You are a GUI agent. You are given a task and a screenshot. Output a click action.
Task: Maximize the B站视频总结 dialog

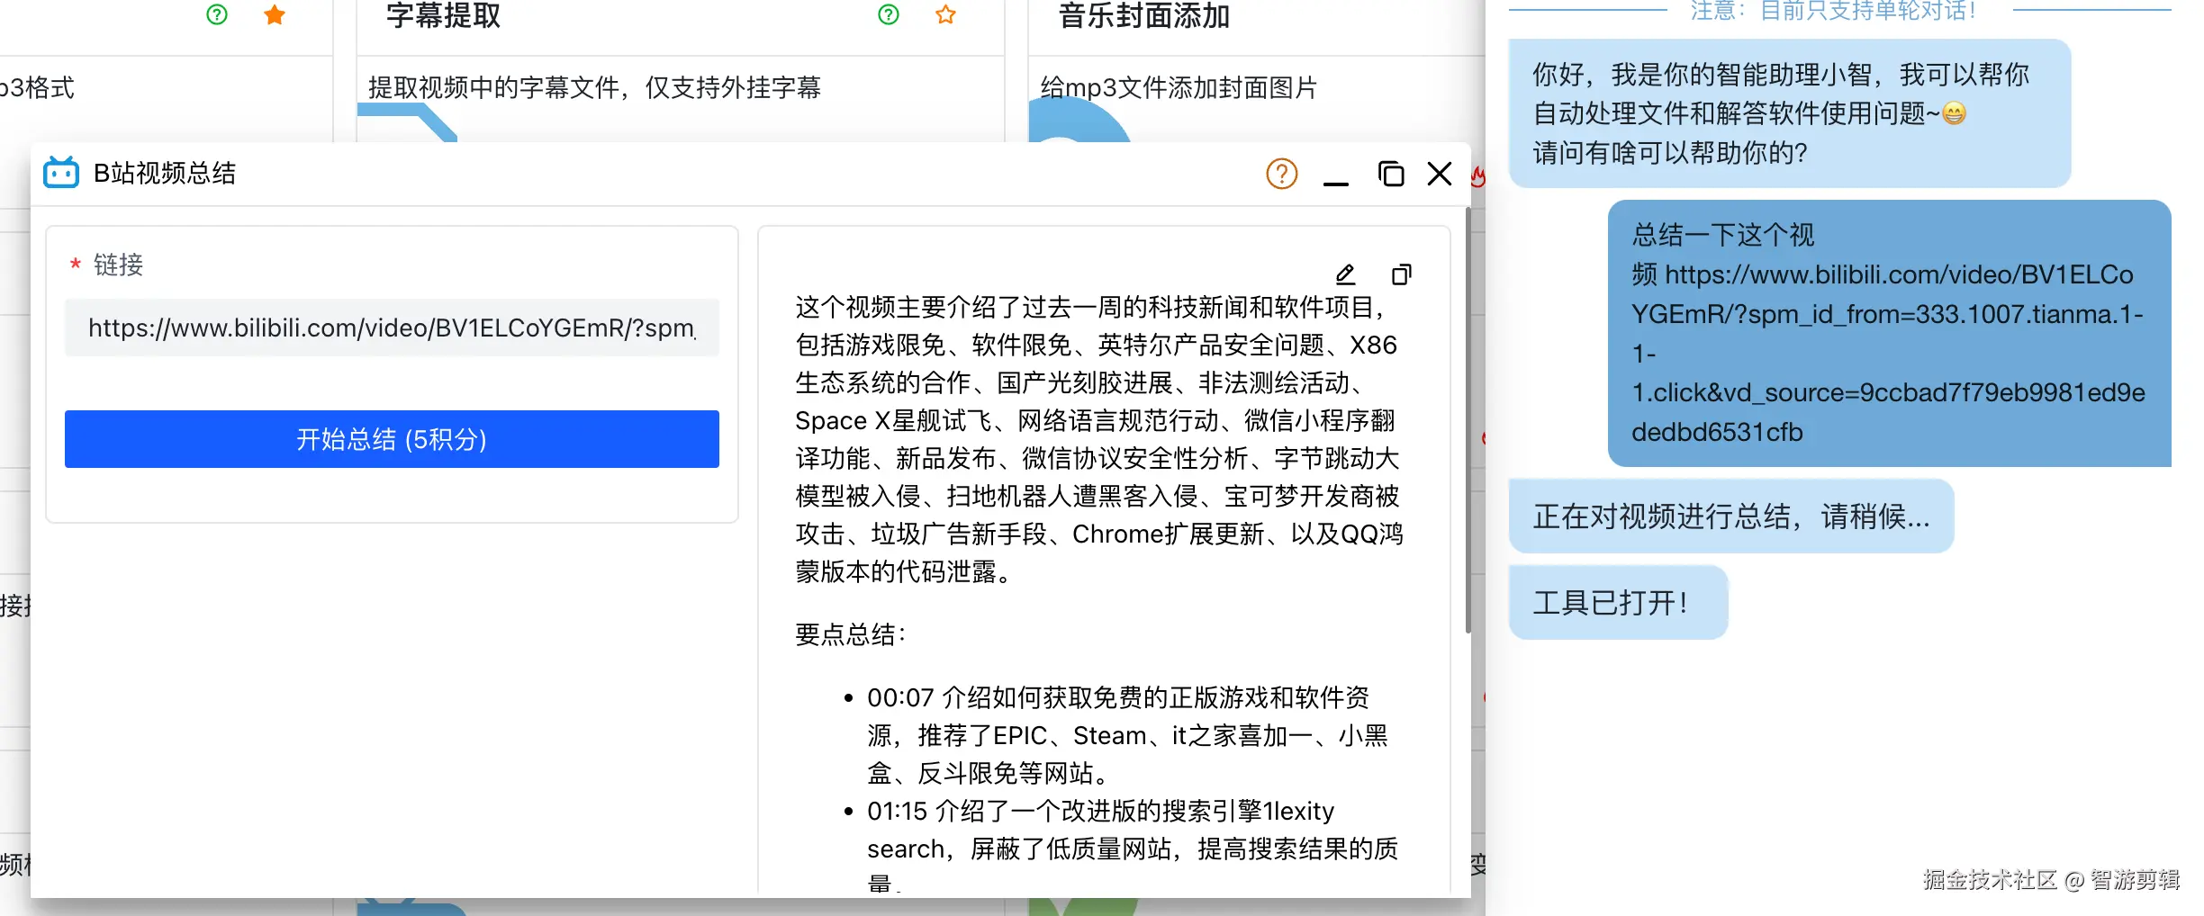(x=1391, y=174)
